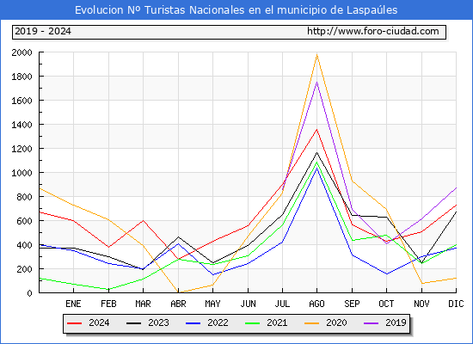
Task: Click the DIC month axis label
Action: [456, 304]
